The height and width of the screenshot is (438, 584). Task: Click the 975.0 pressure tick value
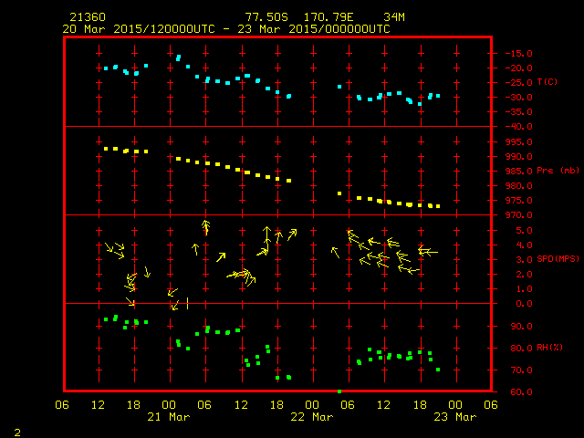(519, 201)
